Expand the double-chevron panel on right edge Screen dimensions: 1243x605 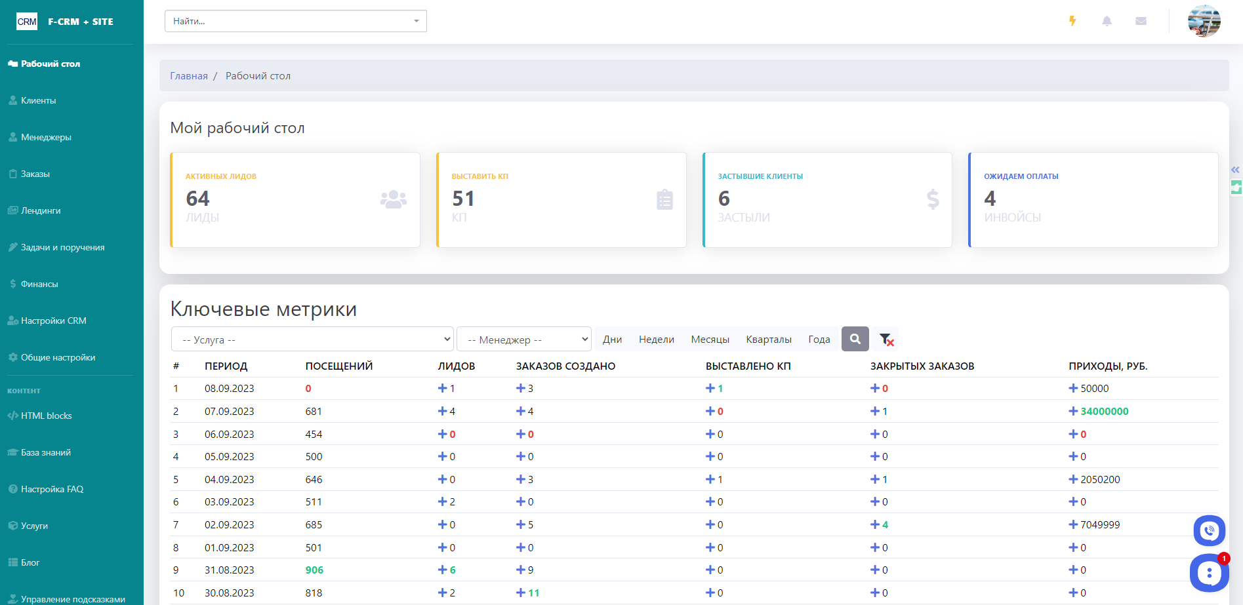pos(1235,170)
